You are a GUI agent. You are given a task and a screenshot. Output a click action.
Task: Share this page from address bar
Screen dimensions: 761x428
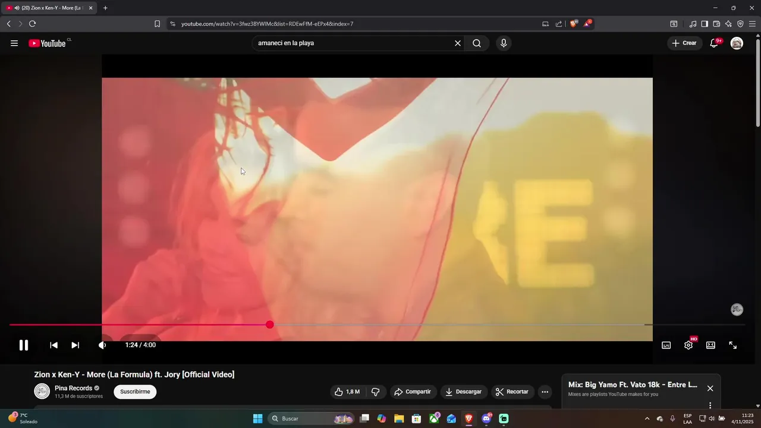coord(559,24)
